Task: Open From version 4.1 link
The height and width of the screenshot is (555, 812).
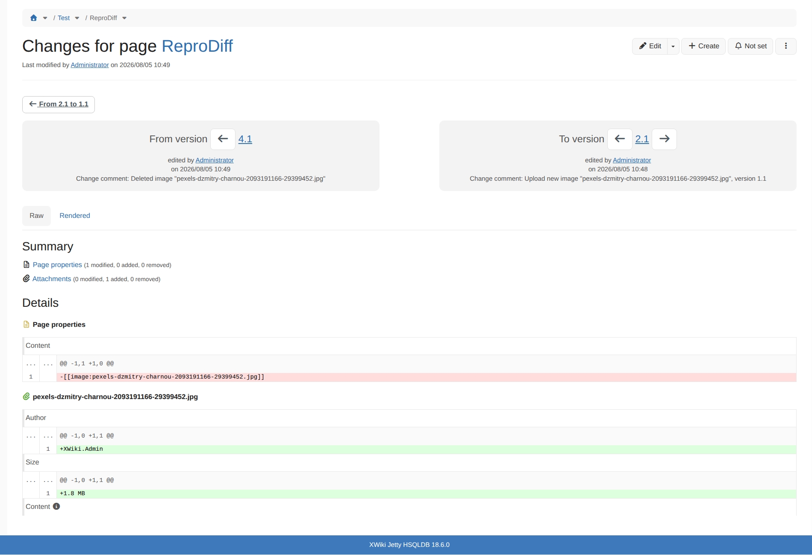Action: 245,139
